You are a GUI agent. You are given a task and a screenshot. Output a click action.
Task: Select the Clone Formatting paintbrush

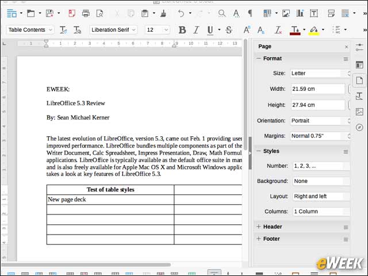tap(163, 13)
